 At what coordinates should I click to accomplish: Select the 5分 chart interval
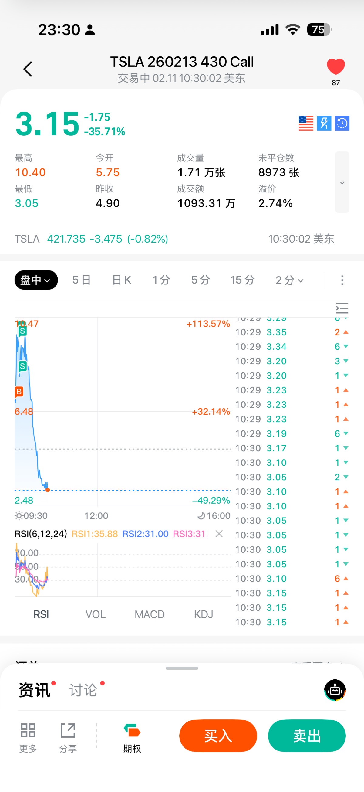click(200, 280)
